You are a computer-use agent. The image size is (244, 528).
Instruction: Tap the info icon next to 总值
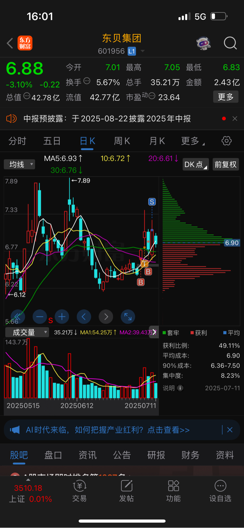click(27, 96)
